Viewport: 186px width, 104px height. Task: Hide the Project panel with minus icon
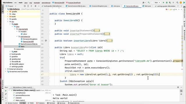click(x=39, y=6)
